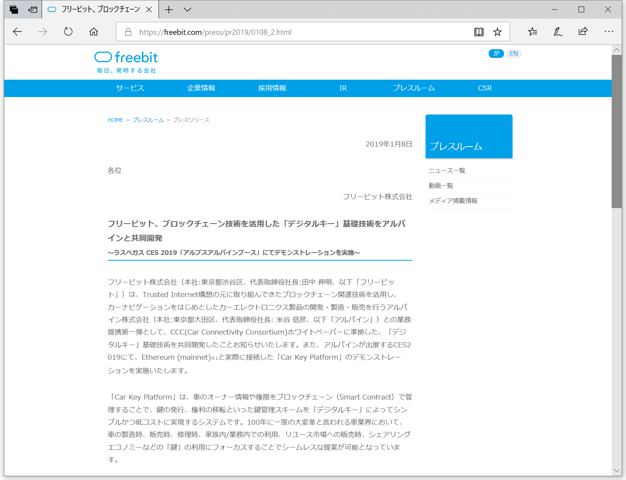Open the プレスルーム sidebar header
This screenshot has width=626, height=480.
point(469,137)
